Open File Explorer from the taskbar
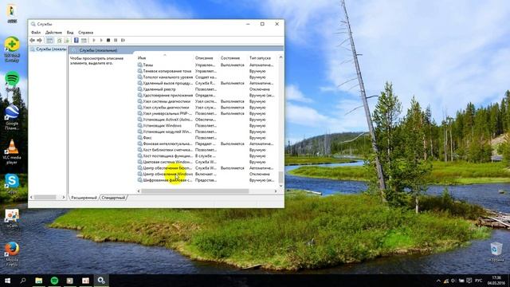Screen dimensions: 510x287 click(x=39, y=281)
